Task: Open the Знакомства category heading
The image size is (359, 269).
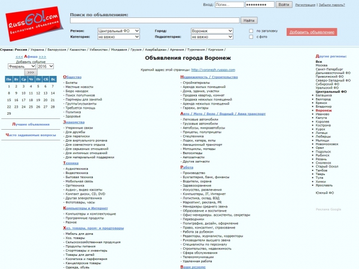Action: pyautogui.click(x=74, y=122)
